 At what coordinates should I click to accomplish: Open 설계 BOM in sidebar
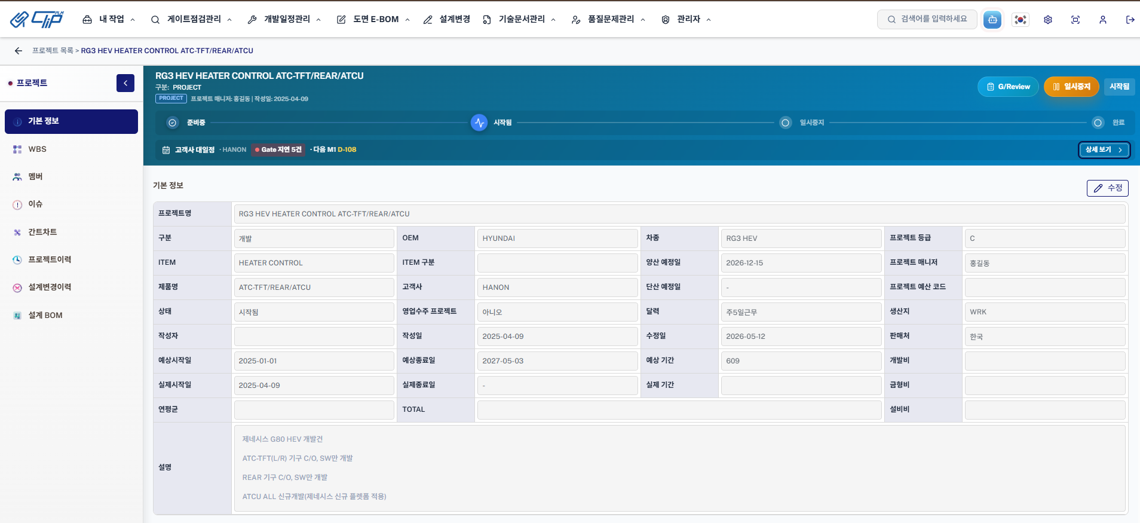71,315
